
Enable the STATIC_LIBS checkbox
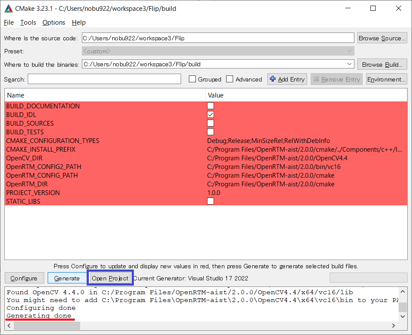click(x=211, y=201)
